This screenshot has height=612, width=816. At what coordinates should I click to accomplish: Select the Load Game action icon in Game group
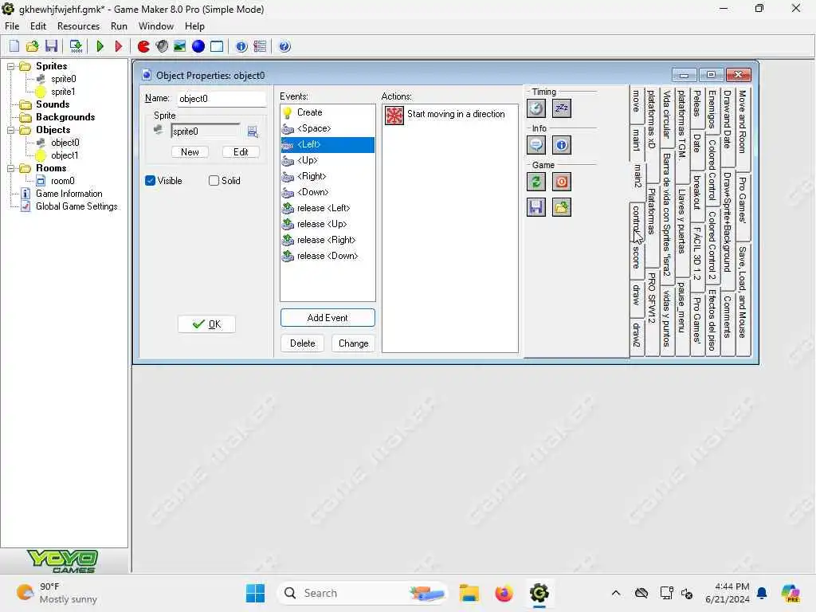562,207
